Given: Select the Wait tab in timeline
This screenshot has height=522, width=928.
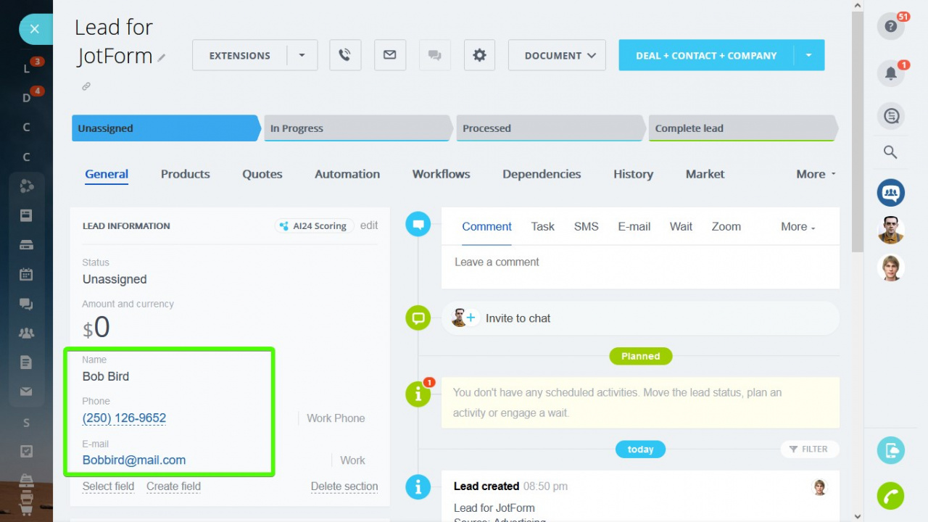Looking at the screenshot, I should click(681, 227).
